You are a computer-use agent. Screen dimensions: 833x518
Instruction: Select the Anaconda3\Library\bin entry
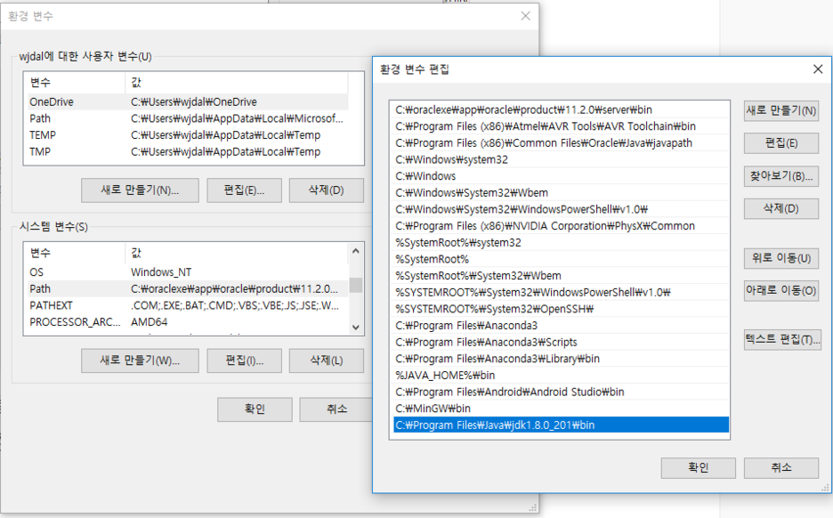[561, 359]
